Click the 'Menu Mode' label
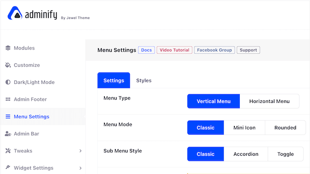 118,124
